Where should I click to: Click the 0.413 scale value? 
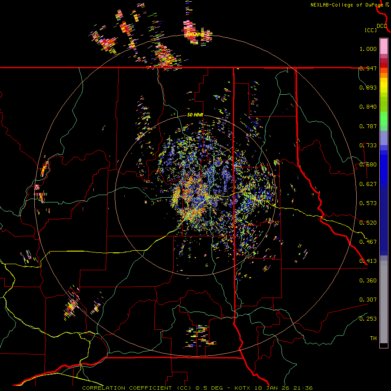[368, 261]
